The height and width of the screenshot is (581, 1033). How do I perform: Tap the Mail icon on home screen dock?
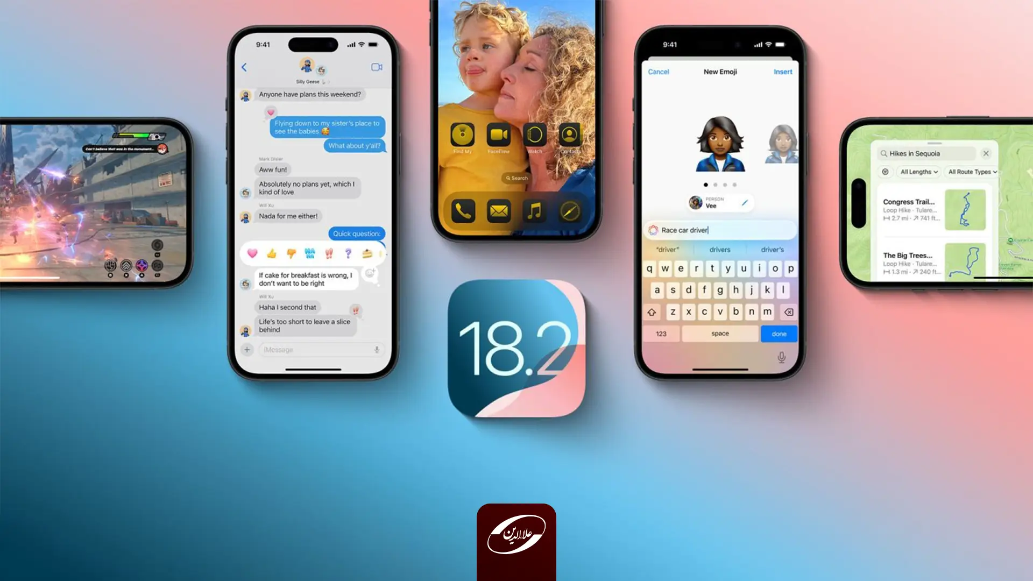[x=499, y=210]
